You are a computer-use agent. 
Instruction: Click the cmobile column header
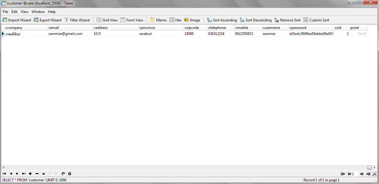pos(248,28)
